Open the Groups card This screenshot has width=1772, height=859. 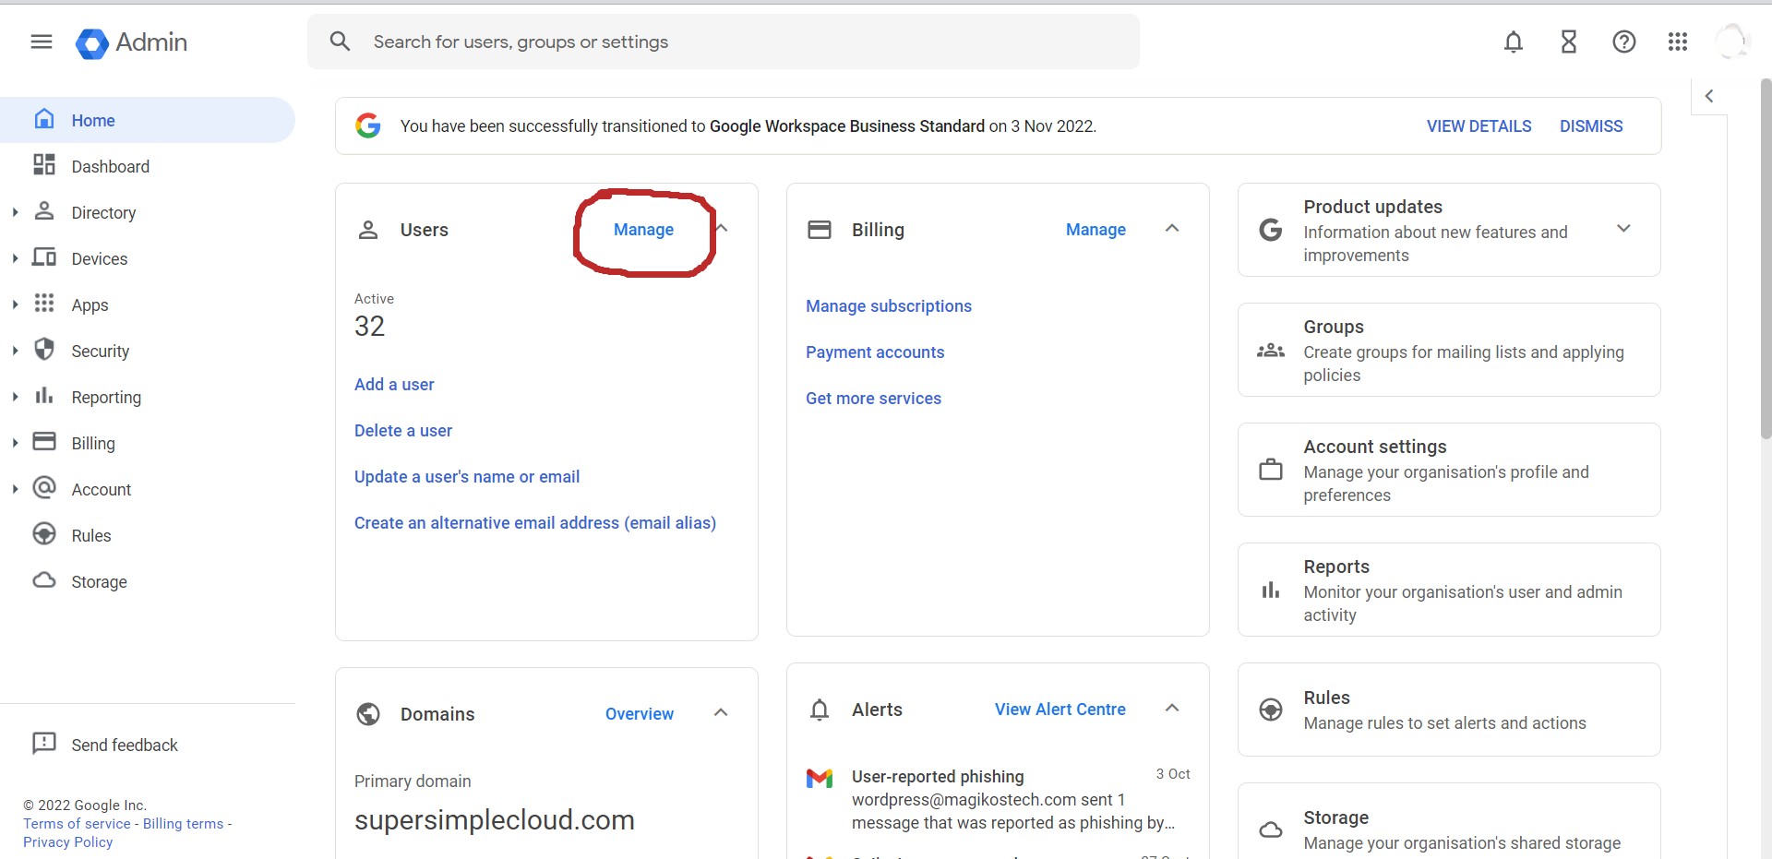tap(1449, 350)
